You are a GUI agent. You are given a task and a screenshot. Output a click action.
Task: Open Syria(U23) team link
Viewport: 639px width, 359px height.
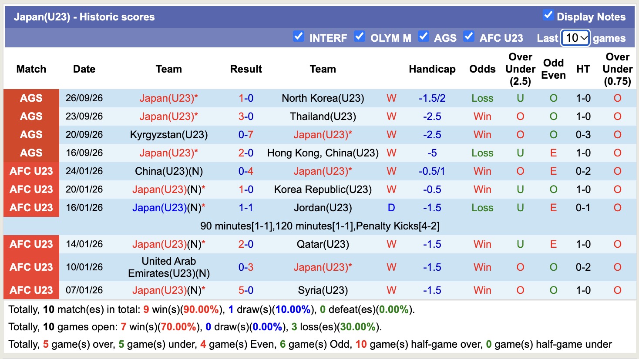tap(323, 290)
